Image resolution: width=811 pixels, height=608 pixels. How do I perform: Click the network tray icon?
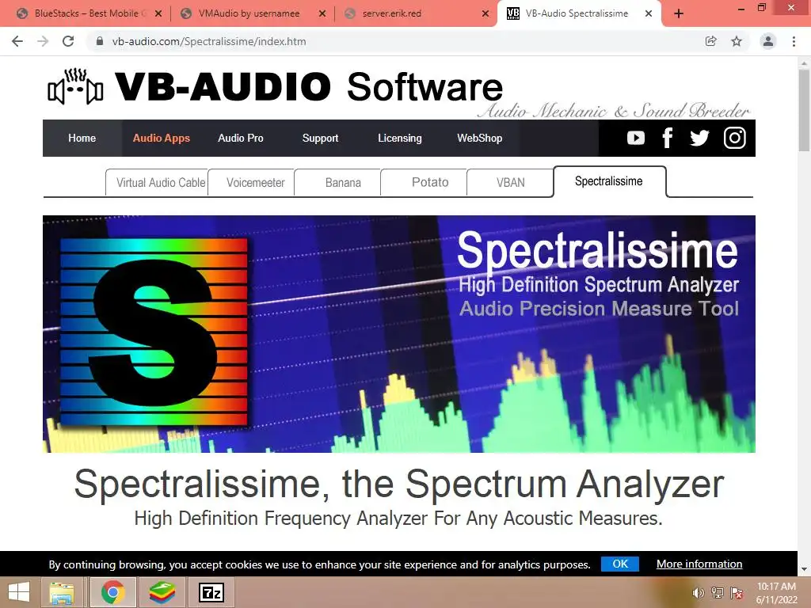point(718,593)
